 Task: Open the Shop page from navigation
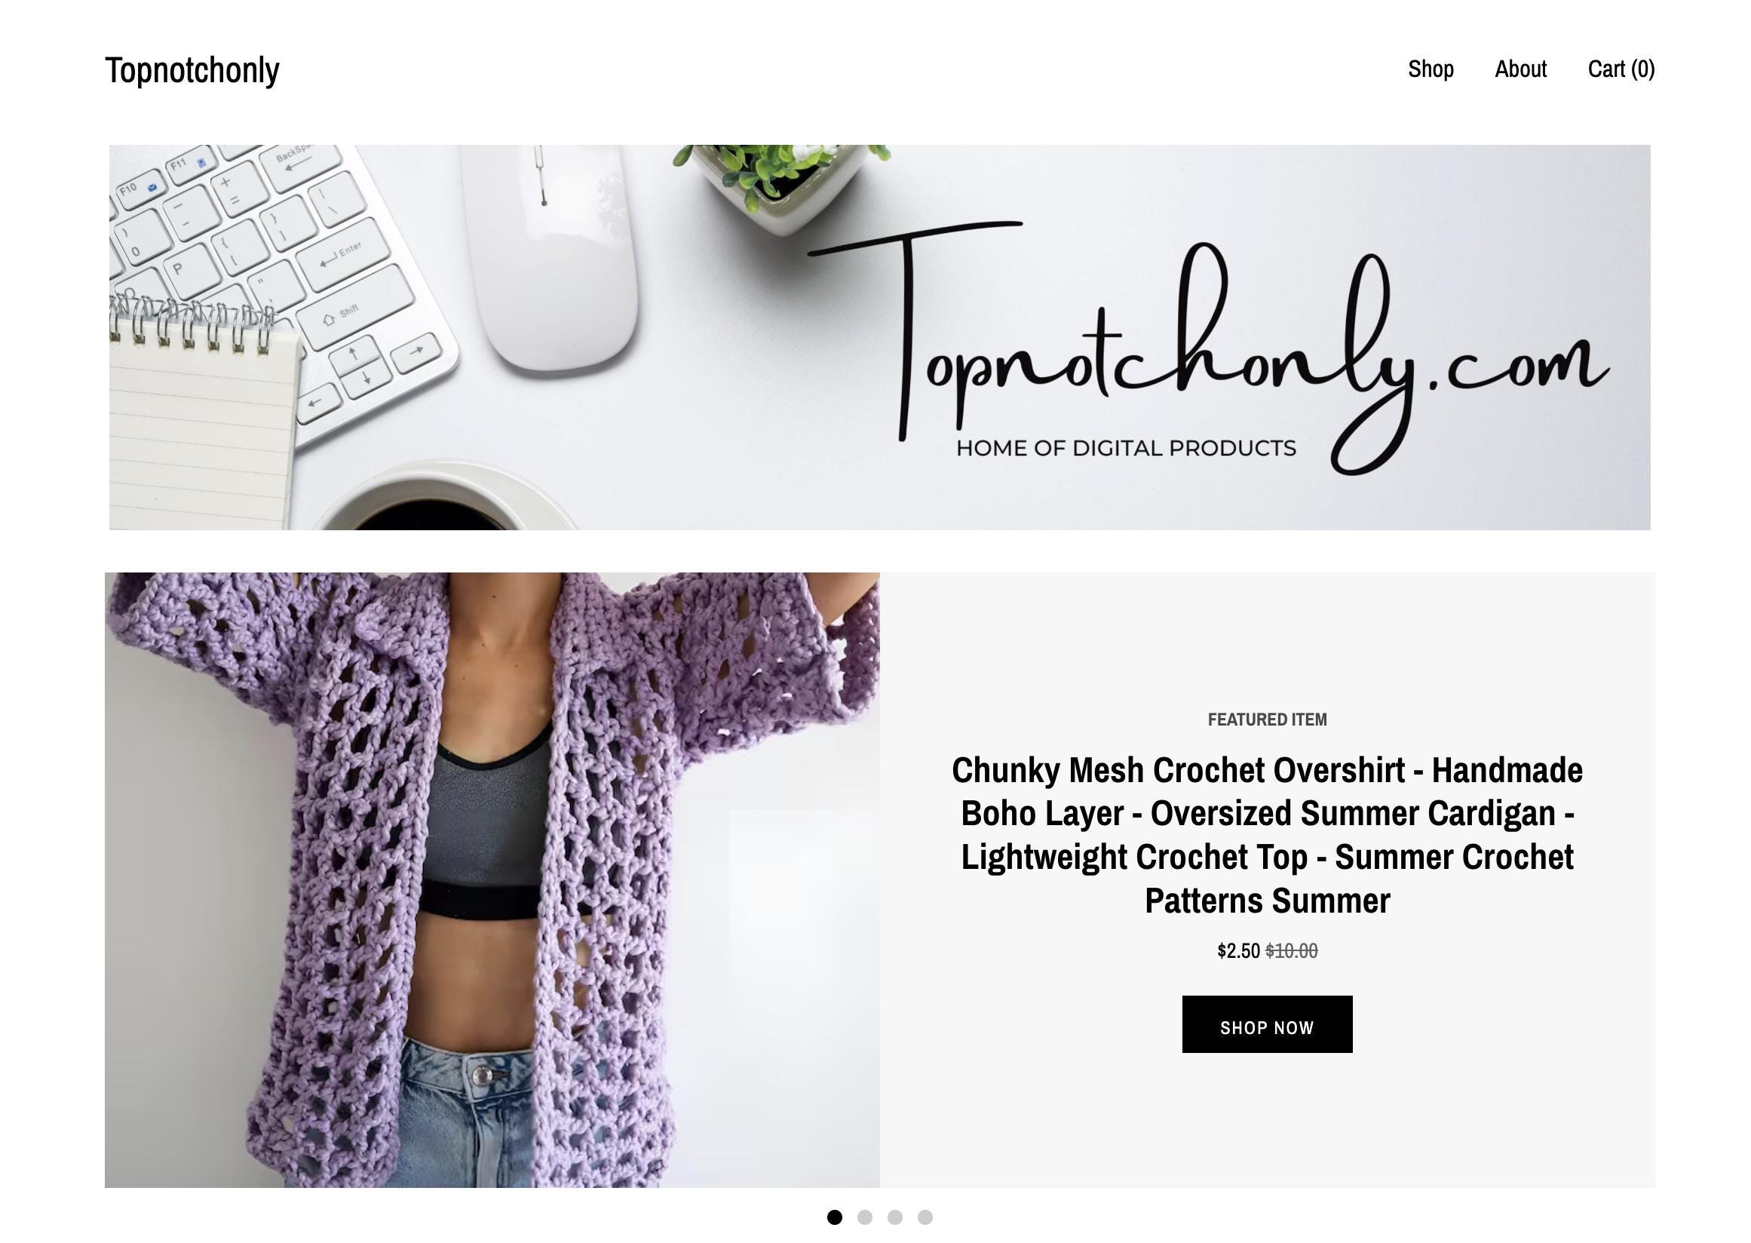click(x=1431, y=69)
